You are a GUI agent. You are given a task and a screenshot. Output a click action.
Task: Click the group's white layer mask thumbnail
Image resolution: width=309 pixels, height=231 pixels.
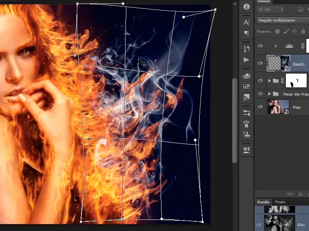(296, 80)
